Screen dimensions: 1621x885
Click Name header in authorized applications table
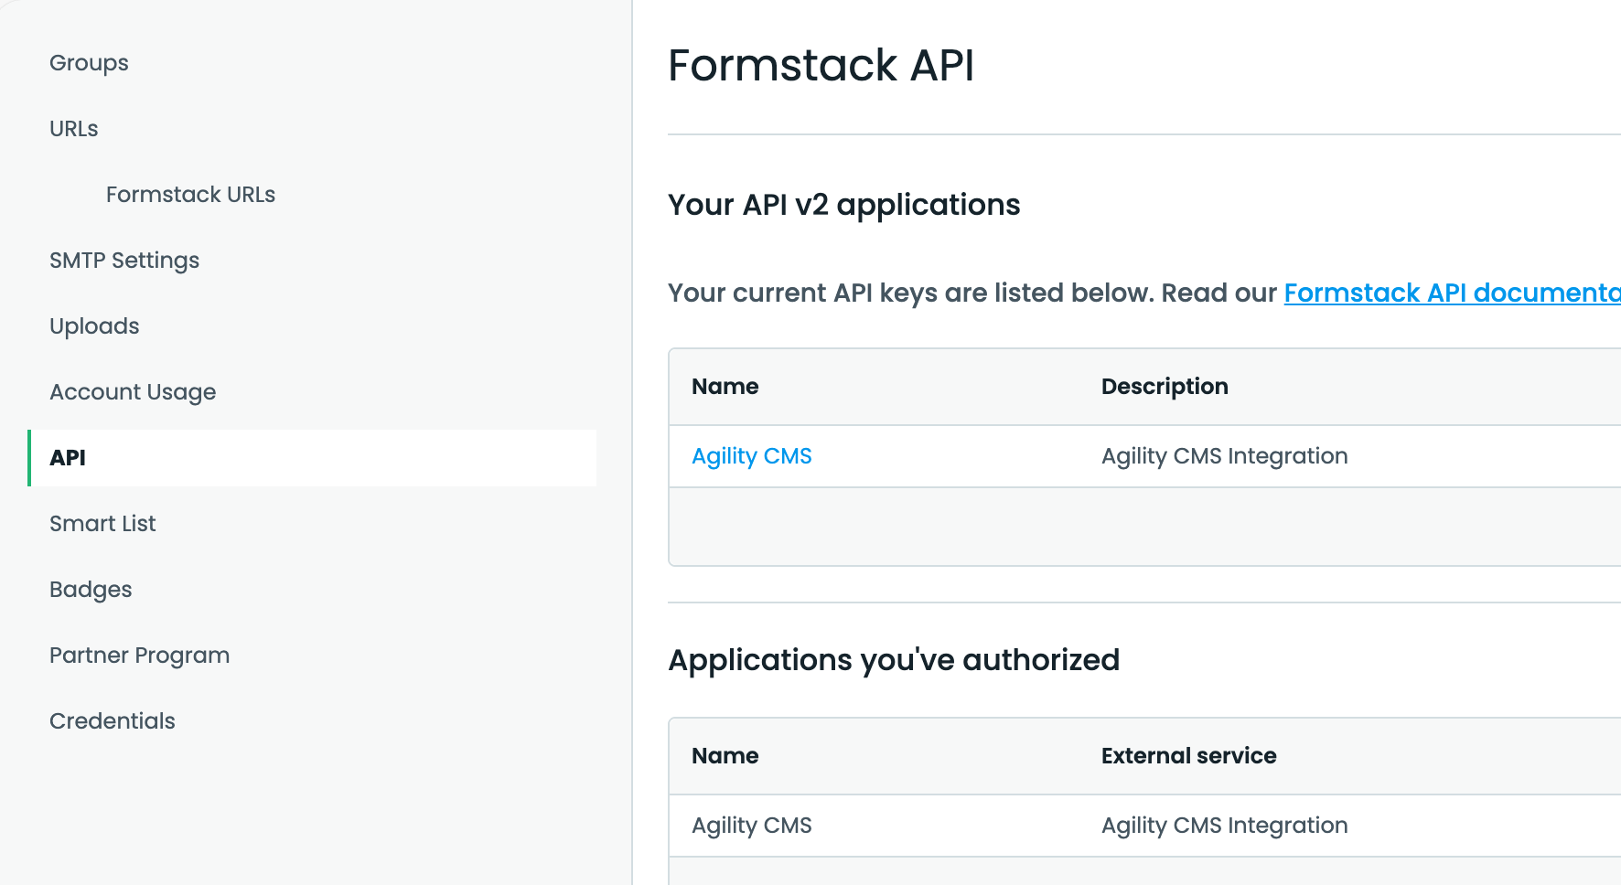click(725, 756)
